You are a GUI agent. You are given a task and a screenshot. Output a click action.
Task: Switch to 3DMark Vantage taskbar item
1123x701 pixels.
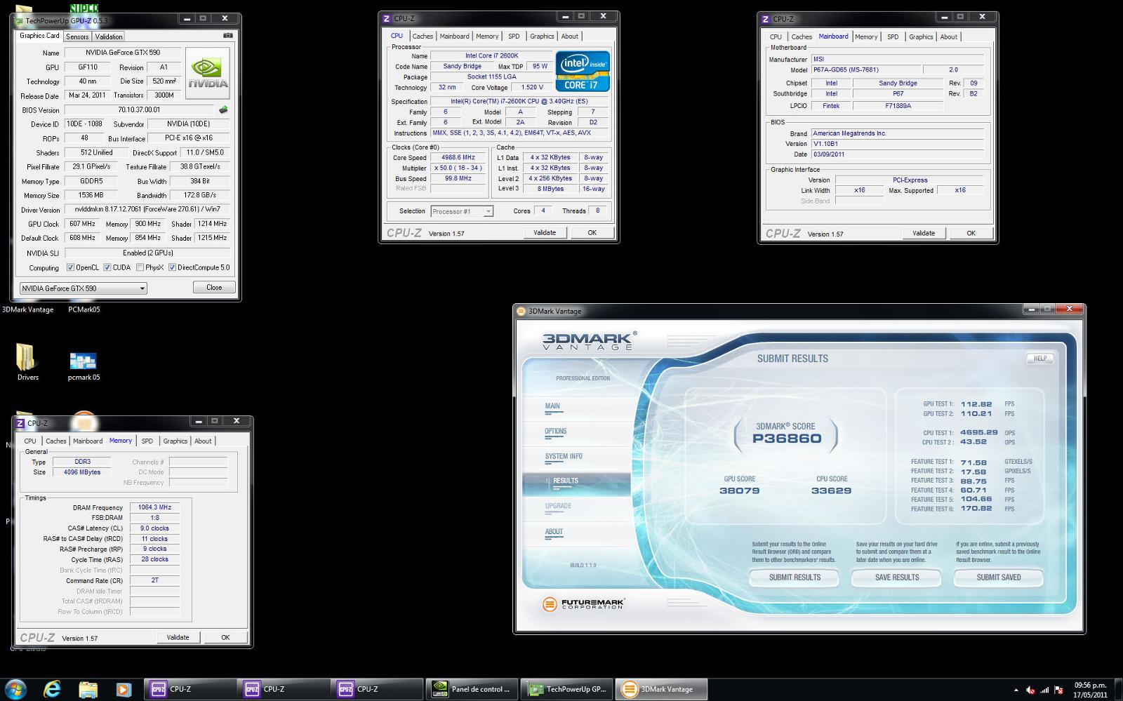pyautogui.click(x=661, y=689)
